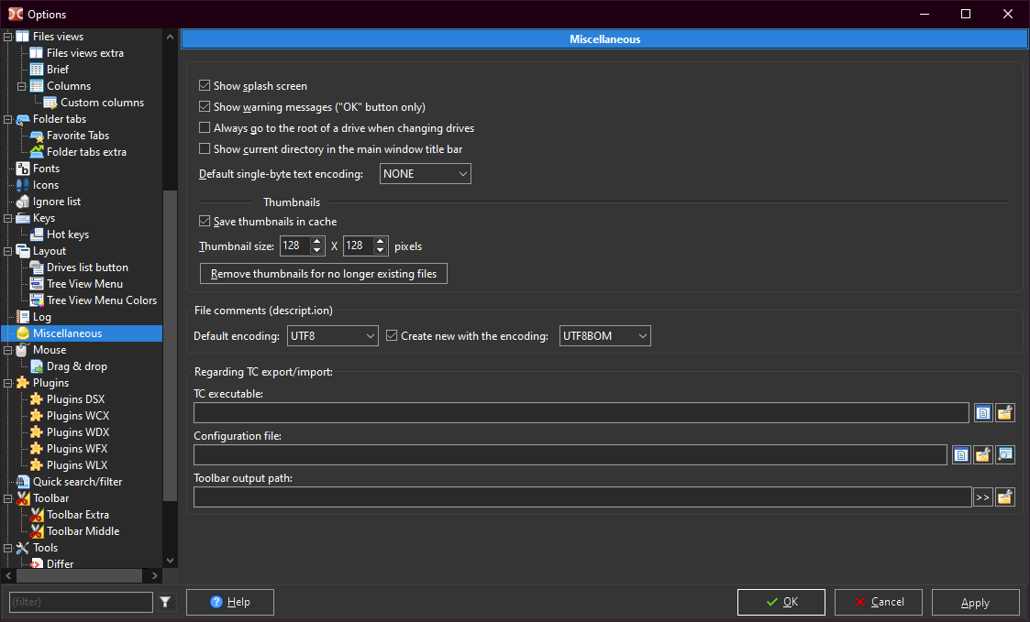Select Hot keys in the options tree
The width and height of the screenshot is (1030, 622).
click(x=68, y=235)
